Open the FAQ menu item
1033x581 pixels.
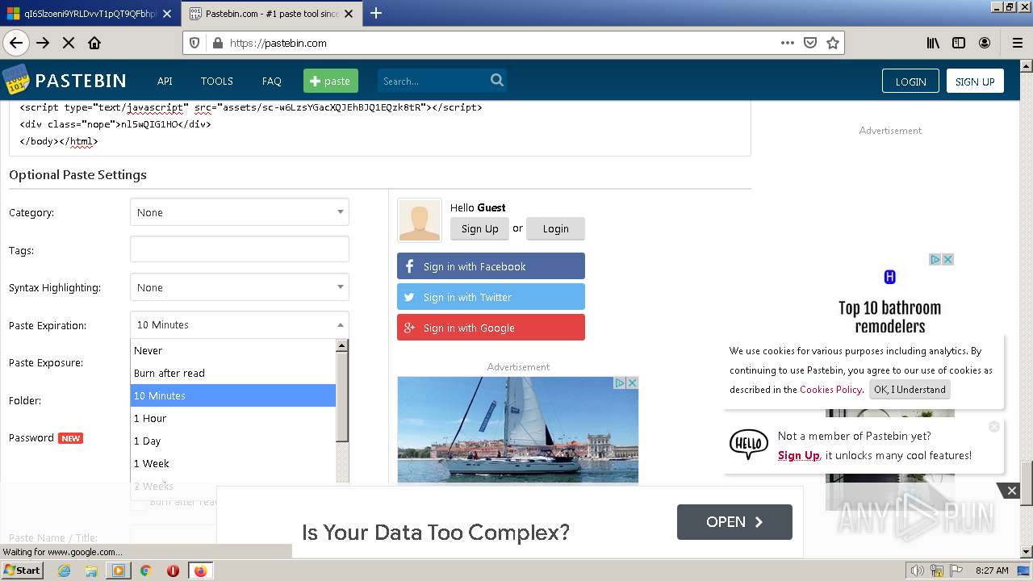coord(271,81)
